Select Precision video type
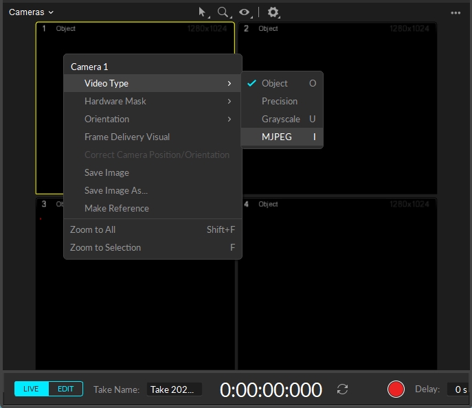Image resolution: width=472 pixels, height=408 pixels. tap(280, 101)
